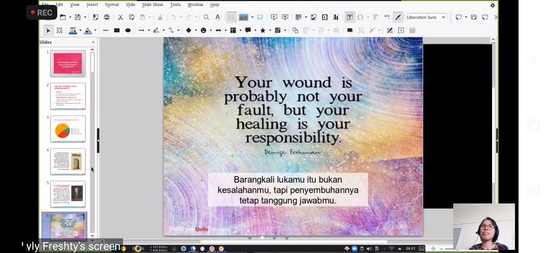This screenshot has width=548, height=253.
Task: Expand Connectors tool dropdown arrow
Action: point(178,30)
